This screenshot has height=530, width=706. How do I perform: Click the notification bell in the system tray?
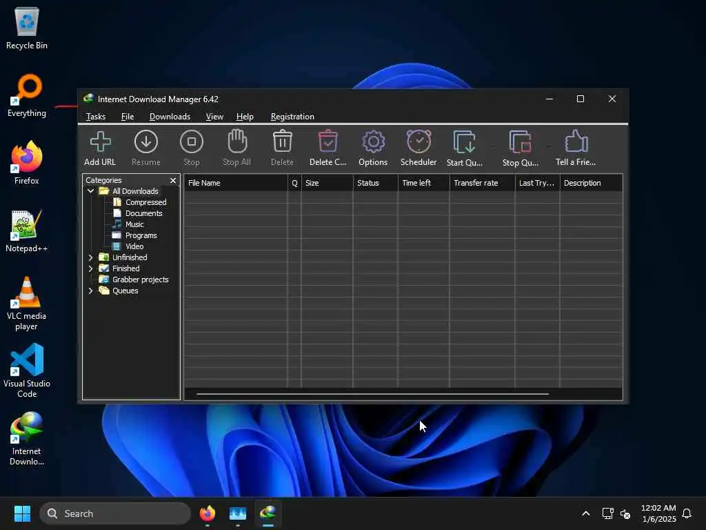687,513
